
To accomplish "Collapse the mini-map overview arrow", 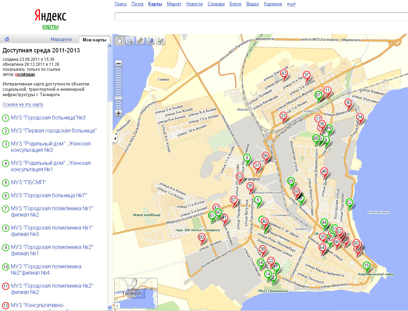I will (x=117, y=306).
